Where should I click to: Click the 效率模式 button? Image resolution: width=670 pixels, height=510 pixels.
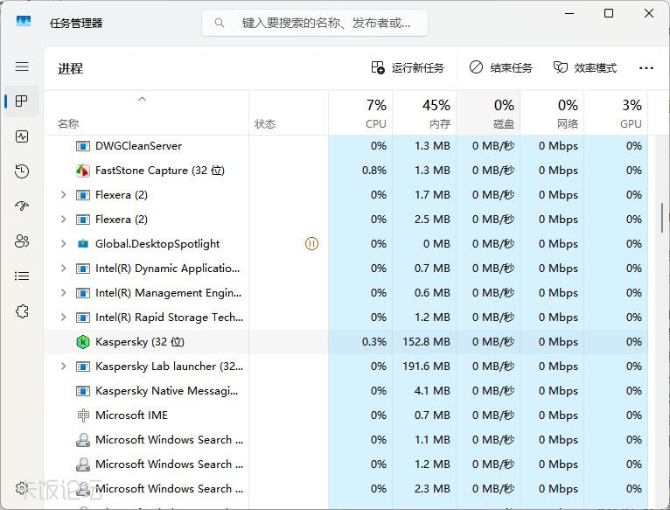[584, 68]
